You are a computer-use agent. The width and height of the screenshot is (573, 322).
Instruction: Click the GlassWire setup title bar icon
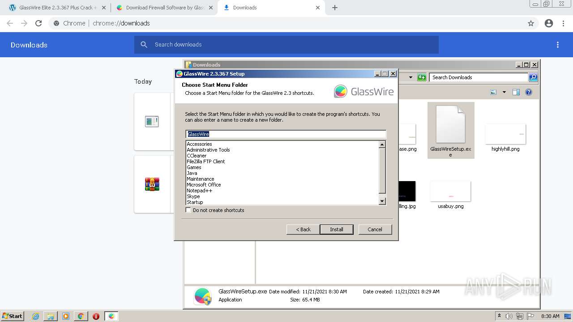tap(179, 74)
